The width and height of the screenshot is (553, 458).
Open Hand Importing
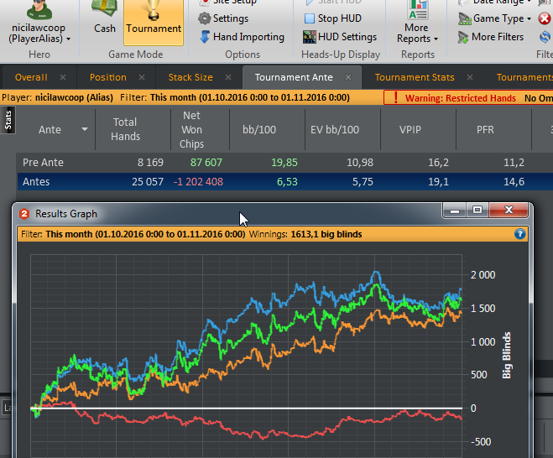click(x=242, y=37)
